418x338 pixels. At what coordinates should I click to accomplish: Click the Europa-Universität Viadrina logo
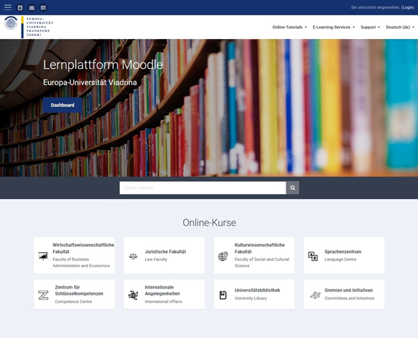click(29, 27)
